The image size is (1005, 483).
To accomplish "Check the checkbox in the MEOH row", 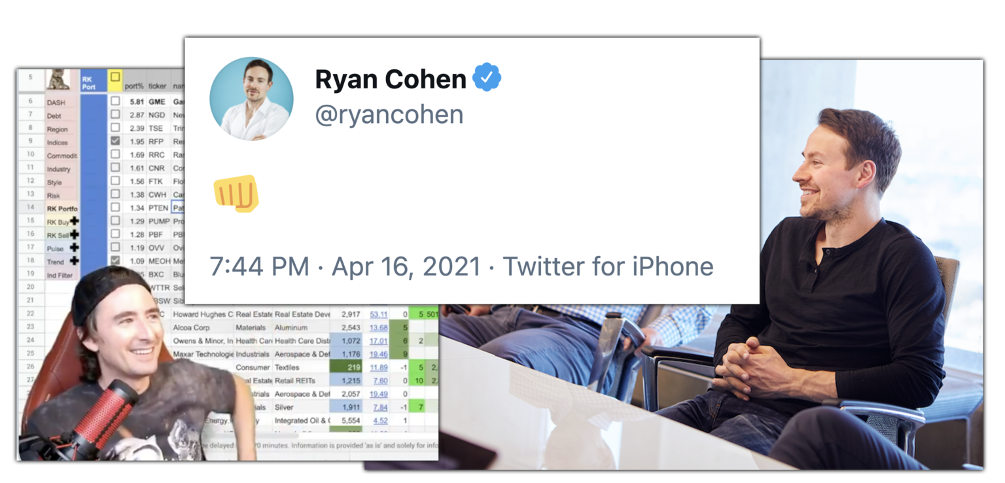I will pyautogui.click(x=115, y=259).
